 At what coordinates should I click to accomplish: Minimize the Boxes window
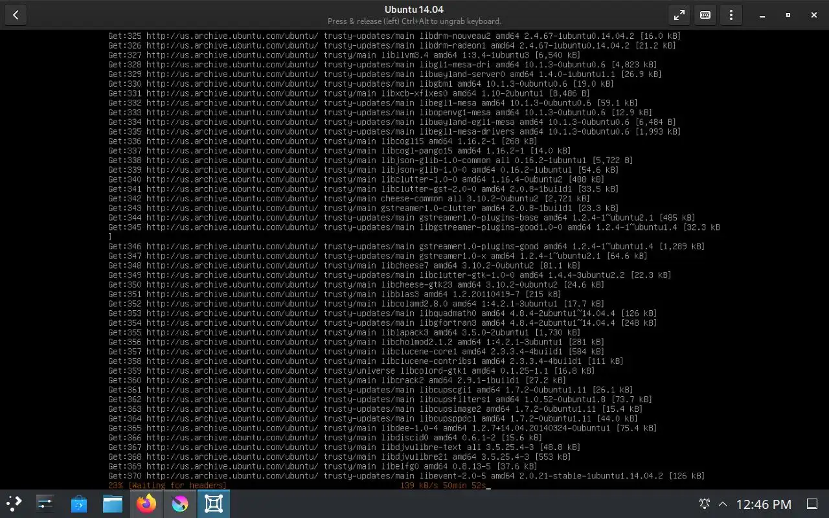click(762, 15)
